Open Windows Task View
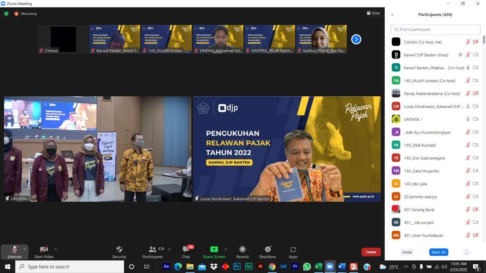 (147, 267)
